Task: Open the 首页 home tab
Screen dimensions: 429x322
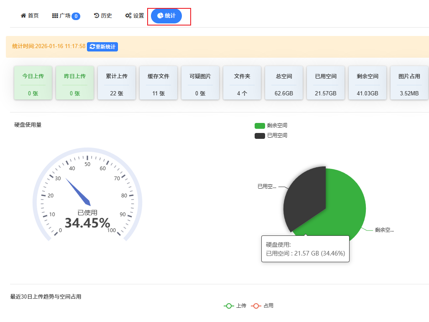Action: pos(30,15)
